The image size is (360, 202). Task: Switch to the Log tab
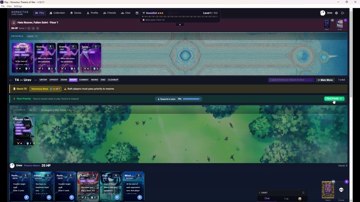(x=286, y=198)
